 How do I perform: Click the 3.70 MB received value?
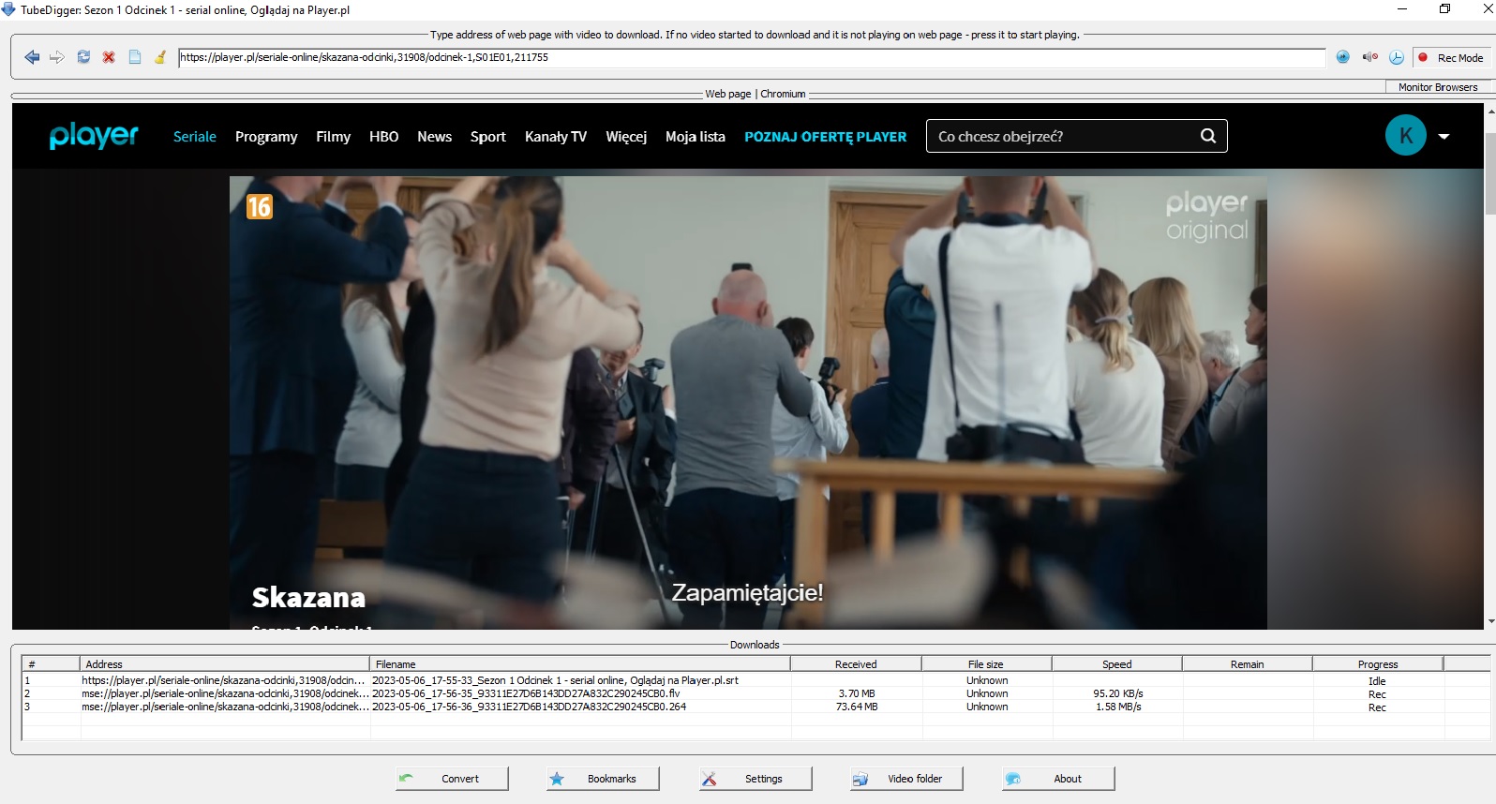click(x=857, y=693)
